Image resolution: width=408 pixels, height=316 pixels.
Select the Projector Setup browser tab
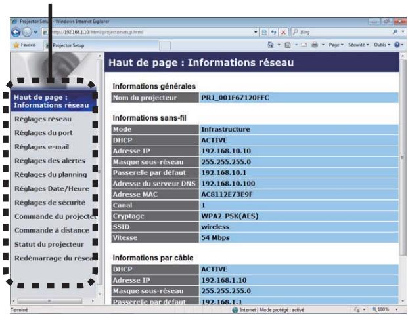pos(101,45)
